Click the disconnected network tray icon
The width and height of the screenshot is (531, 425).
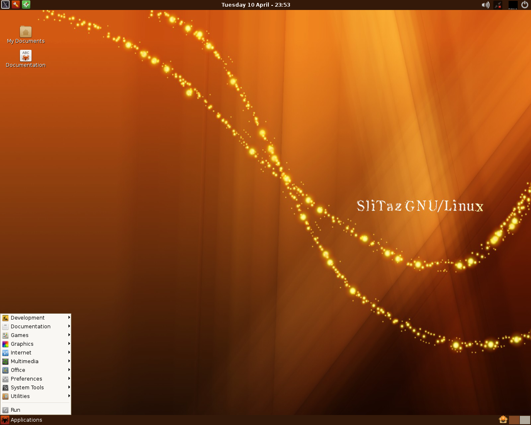coord(498,5)
